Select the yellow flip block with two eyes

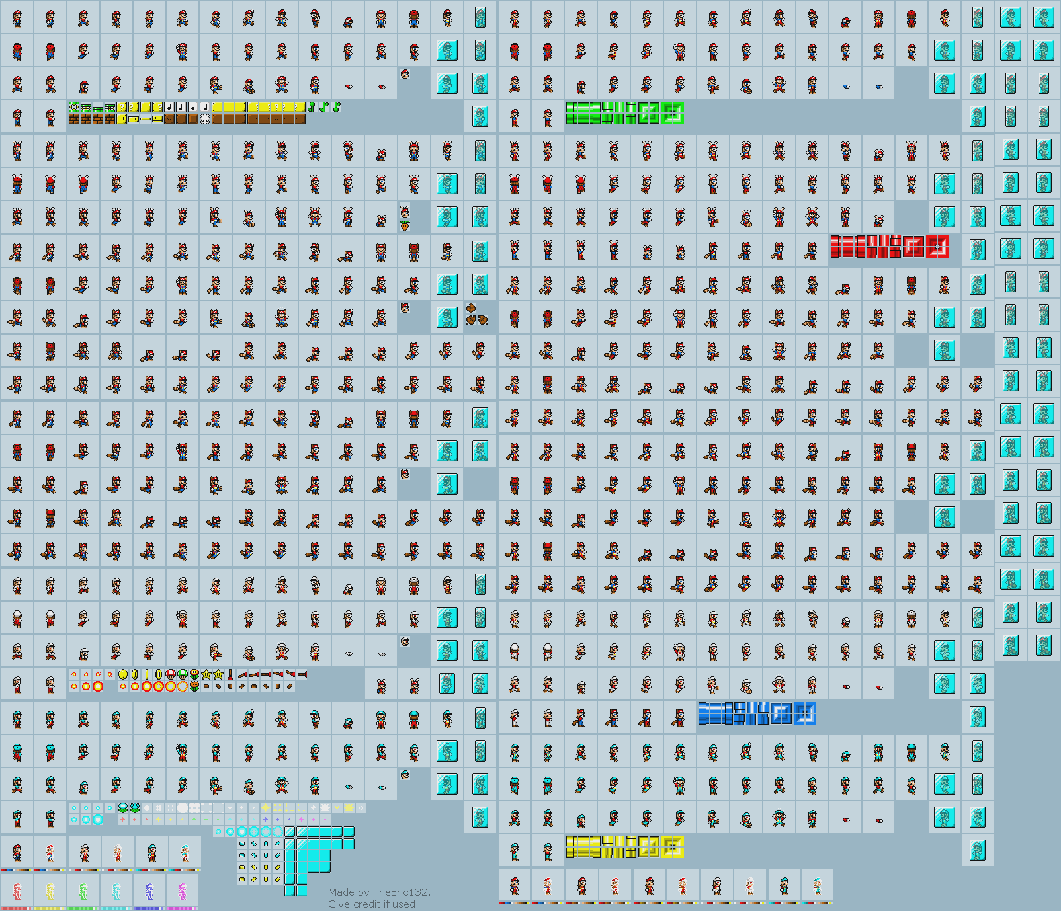(122, 118)
